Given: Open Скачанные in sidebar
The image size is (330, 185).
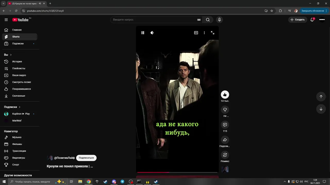Looking at the screenshot, I should [x=20, y=96].
